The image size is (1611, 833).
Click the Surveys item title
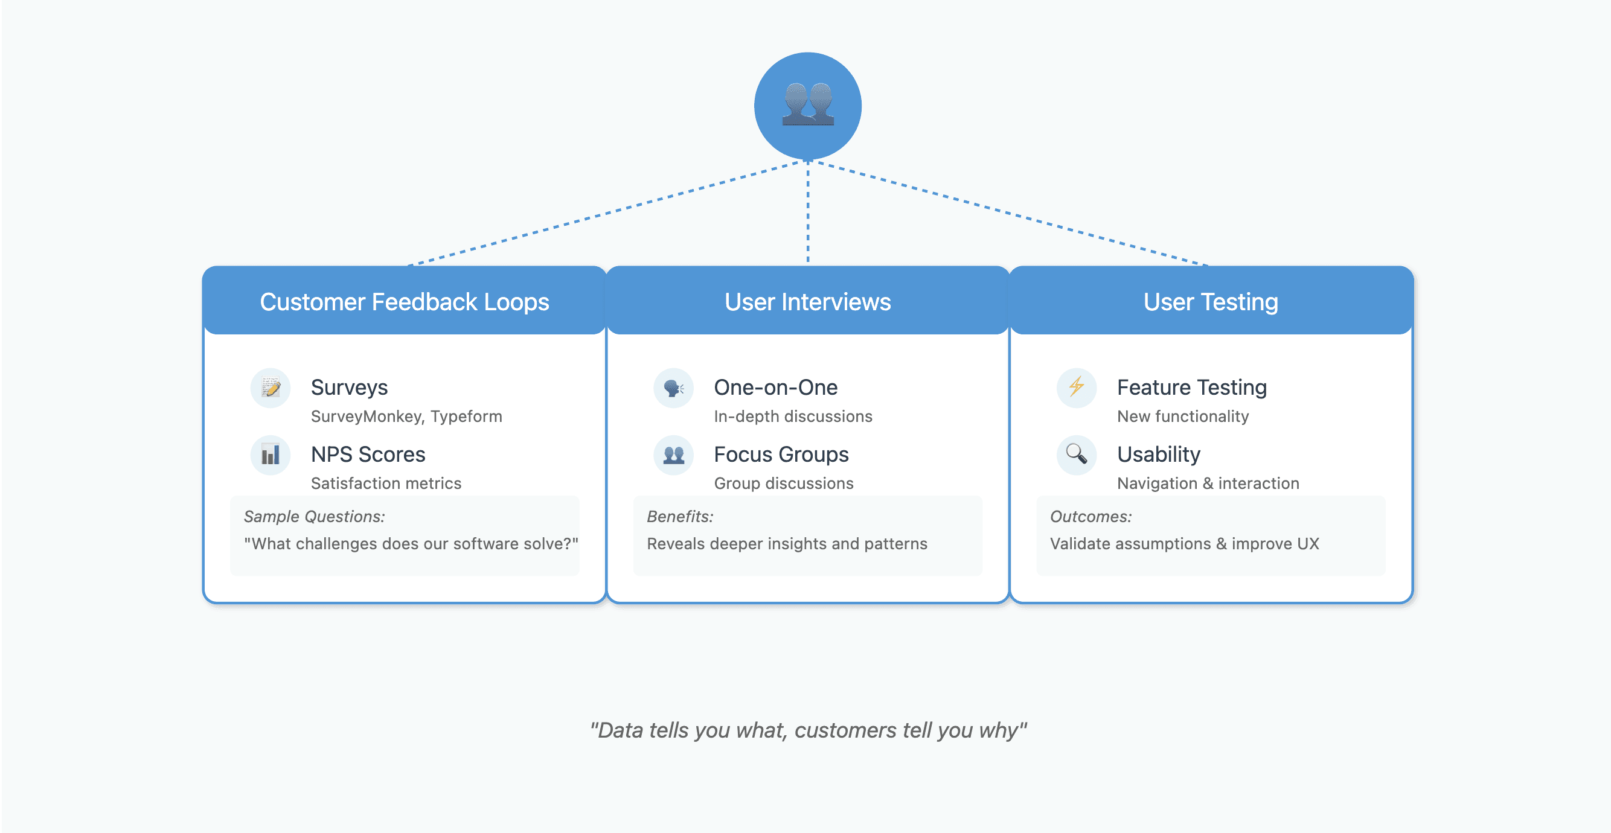pyautogui.click(x=349, y=387)
